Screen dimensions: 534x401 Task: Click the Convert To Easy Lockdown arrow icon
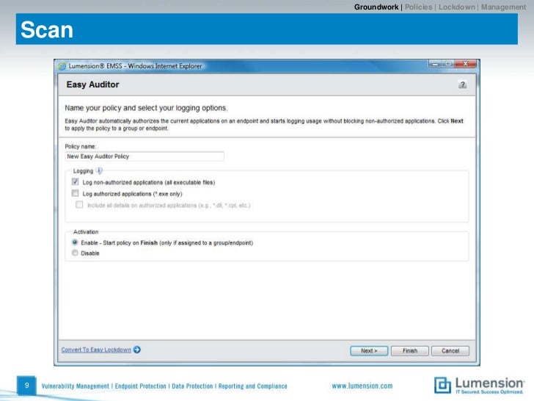pyautogui.click(x=137, y=350)
